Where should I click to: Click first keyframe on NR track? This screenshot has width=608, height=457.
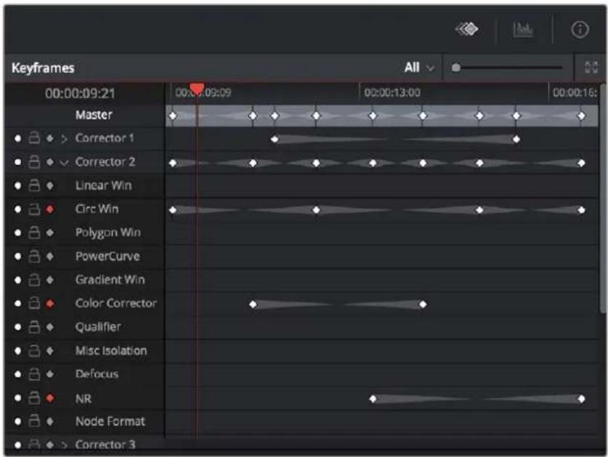point(373,399)
